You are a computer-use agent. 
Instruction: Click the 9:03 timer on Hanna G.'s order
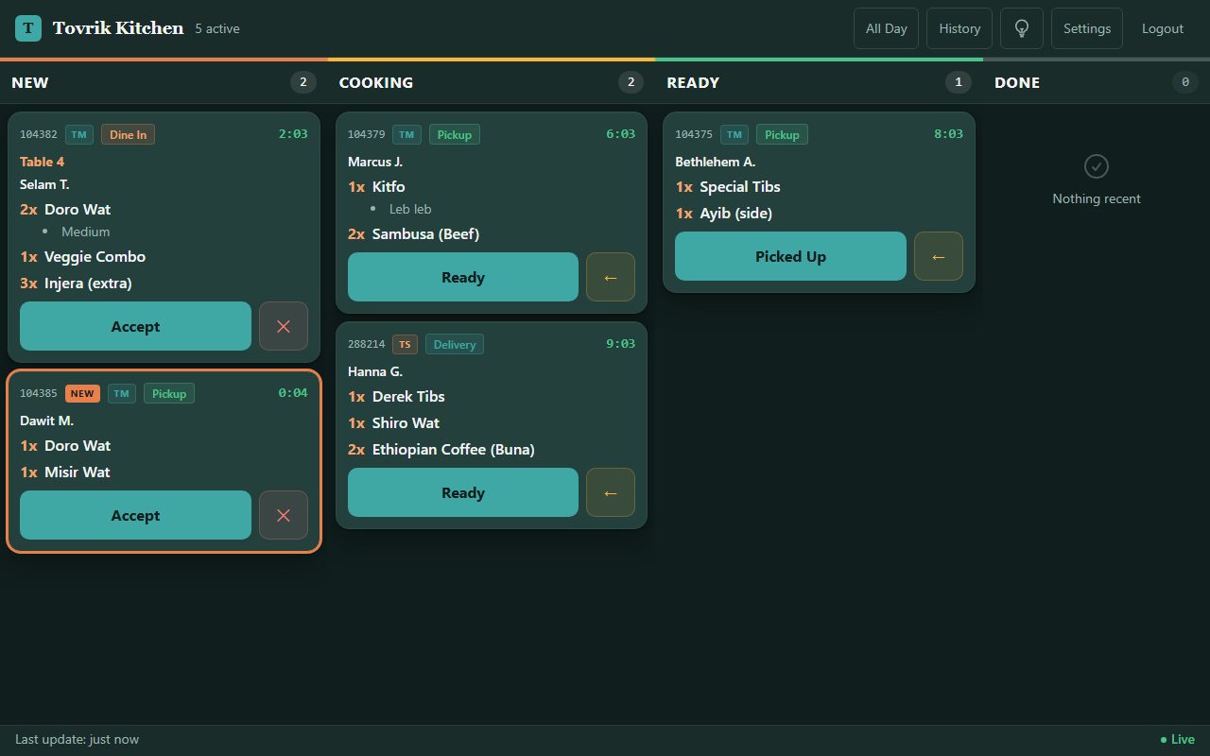click(621, 344)
